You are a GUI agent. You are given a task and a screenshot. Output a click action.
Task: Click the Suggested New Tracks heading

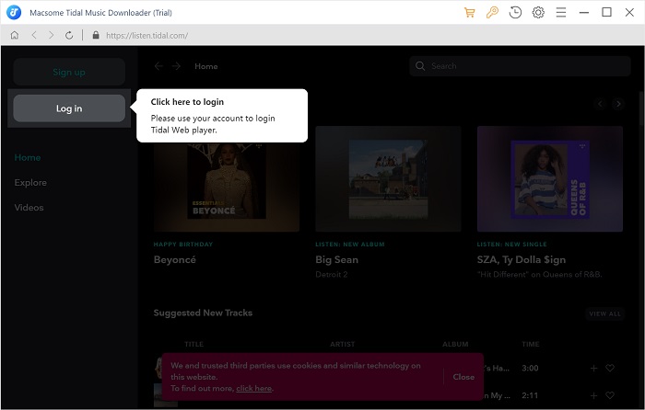tap(204, 313)
